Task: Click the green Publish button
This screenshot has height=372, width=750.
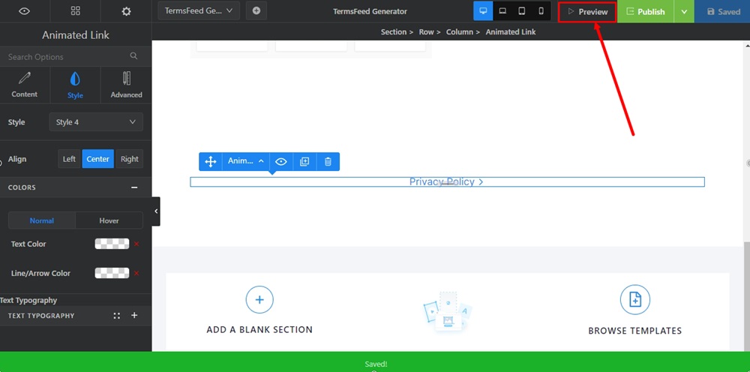Action: [644, 12]
